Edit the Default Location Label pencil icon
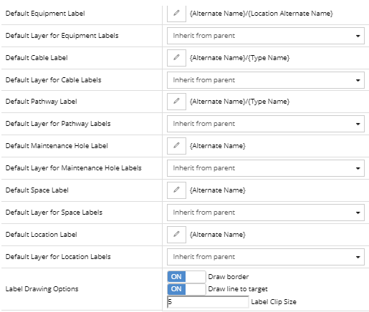 coord(176,235)
